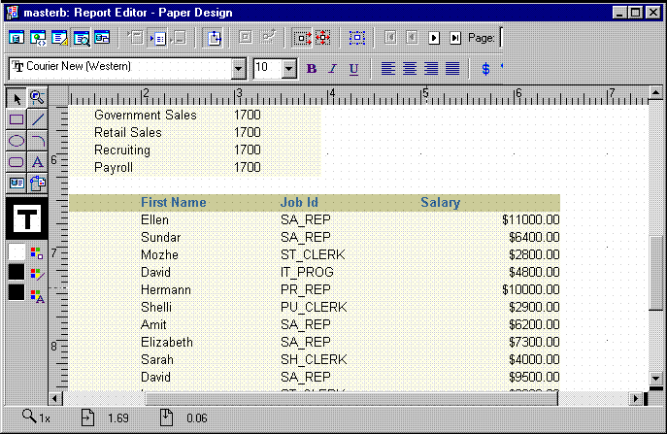Select the Text tool
Viewport: 667px width, 434px height.
click(x=38, y=162)
